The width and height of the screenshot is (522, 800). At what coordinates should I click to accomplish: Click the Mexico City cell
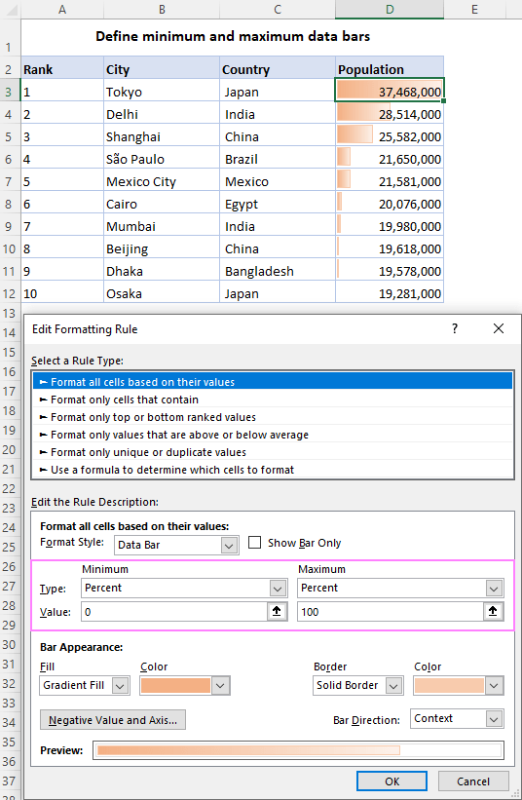click(162, 181)
